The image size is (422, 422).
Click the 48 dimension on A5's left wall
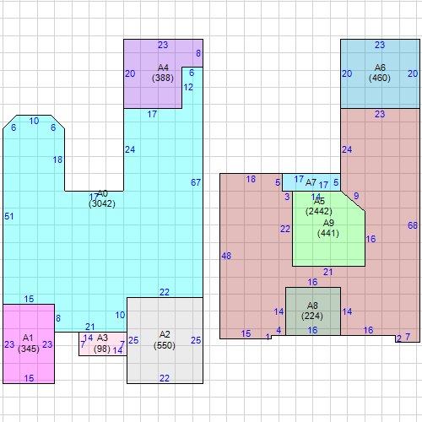[226, 256]
